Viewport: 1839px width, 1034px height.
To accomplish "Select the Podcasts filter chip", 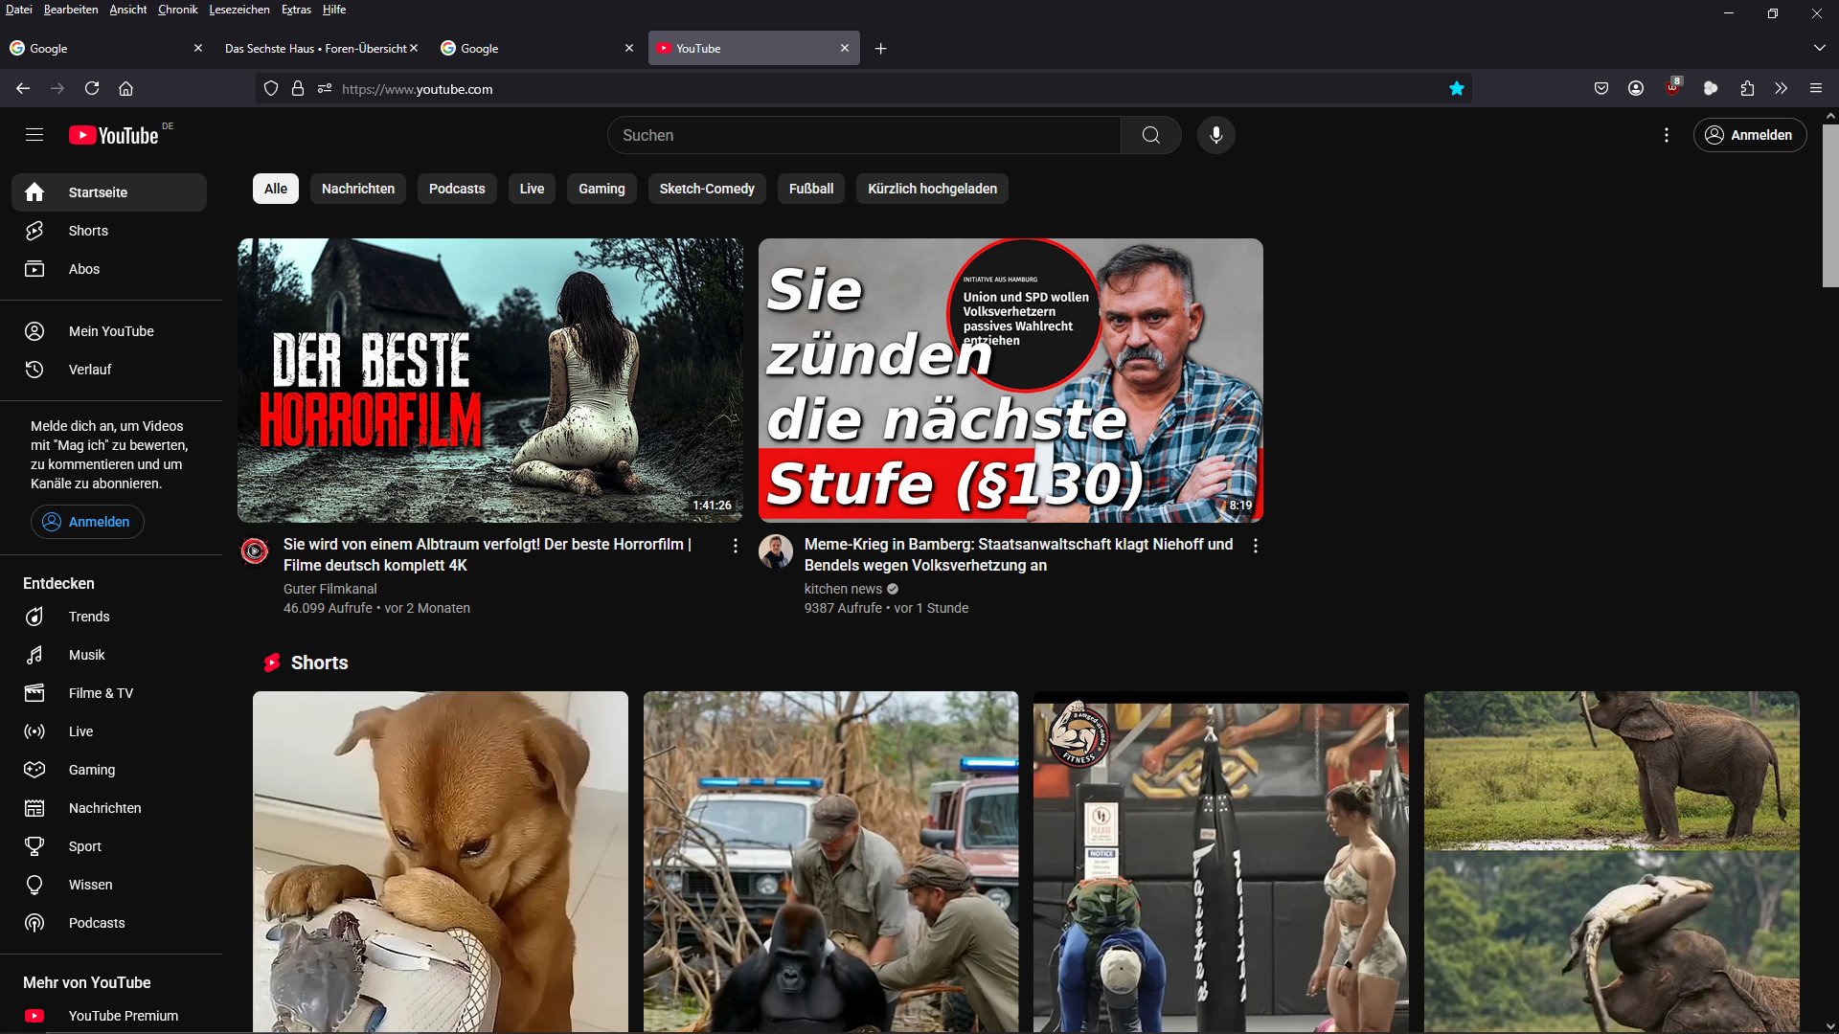I will (x=456, y=189).
